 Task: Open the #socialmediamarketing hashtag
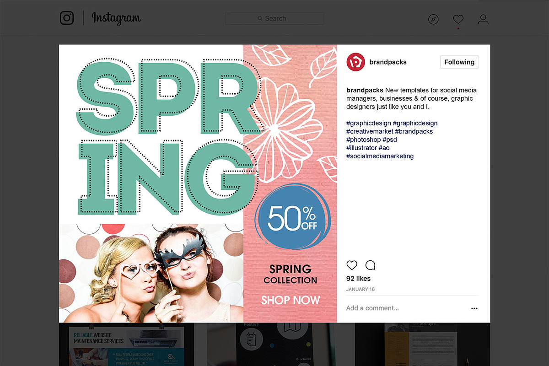pos(380,156)
